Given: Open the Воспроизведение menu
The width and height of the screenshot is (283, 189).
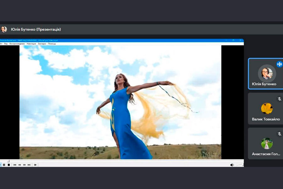Looking at the screenshot, I should (17, 44).
